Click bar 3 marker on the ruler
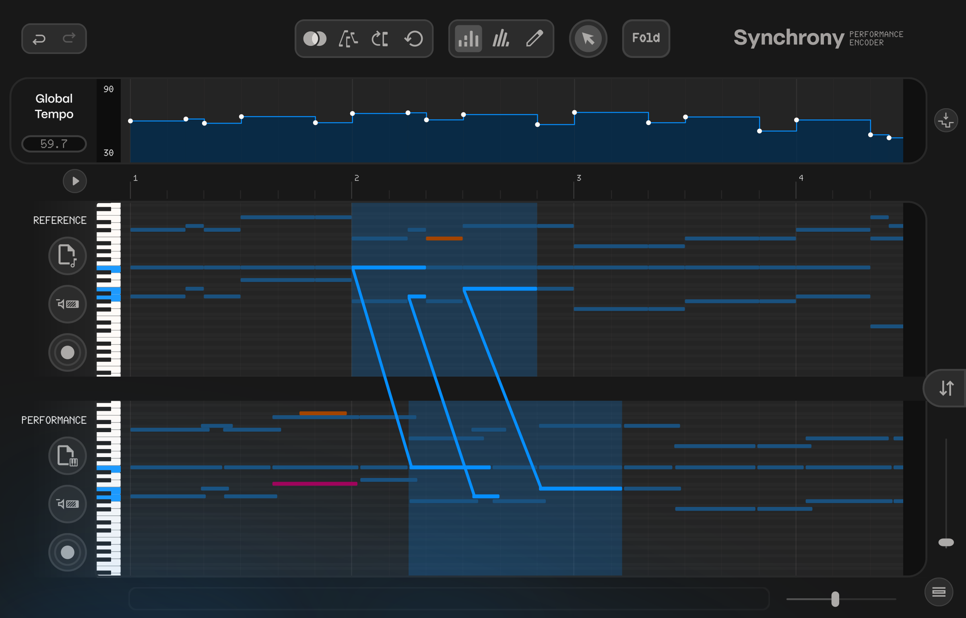 coord(579,178)
